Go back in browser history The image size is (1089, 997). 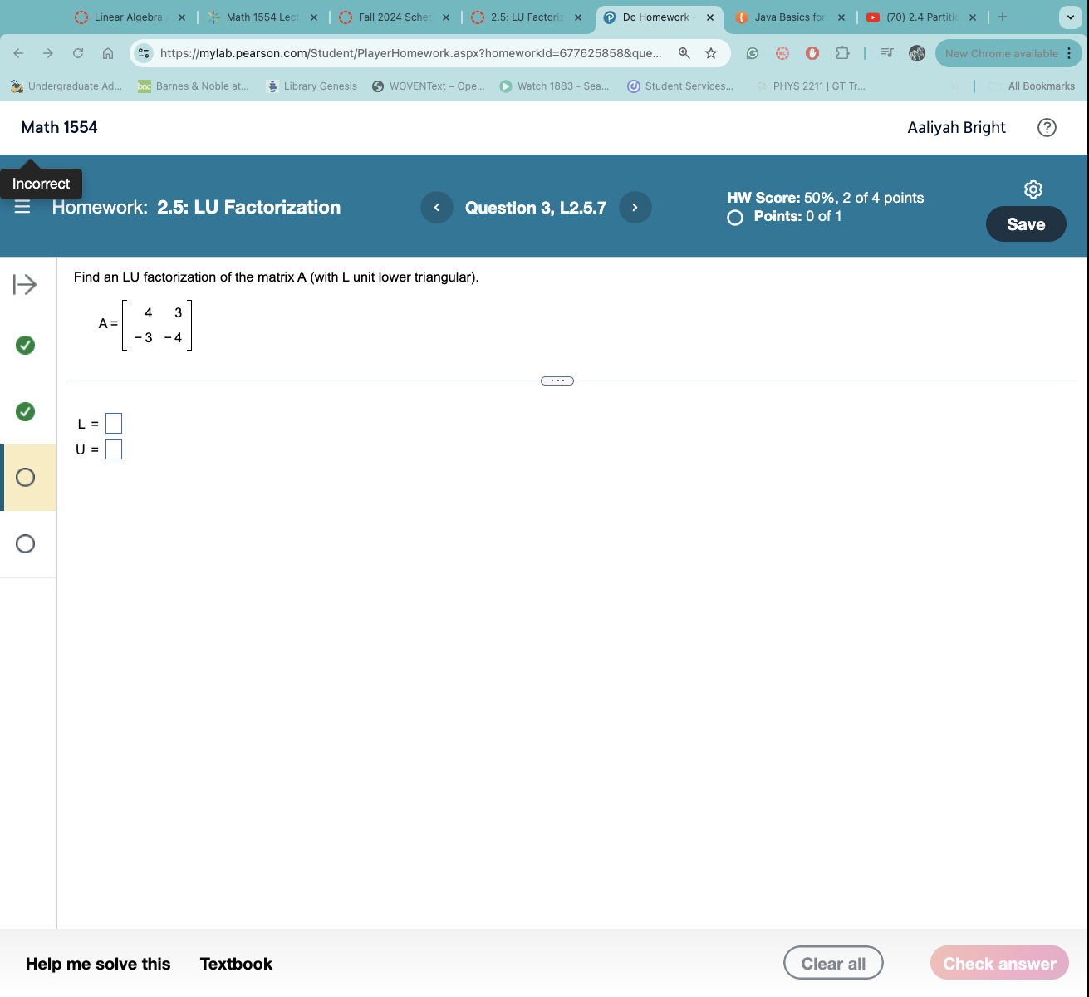(x=18, y=53)
